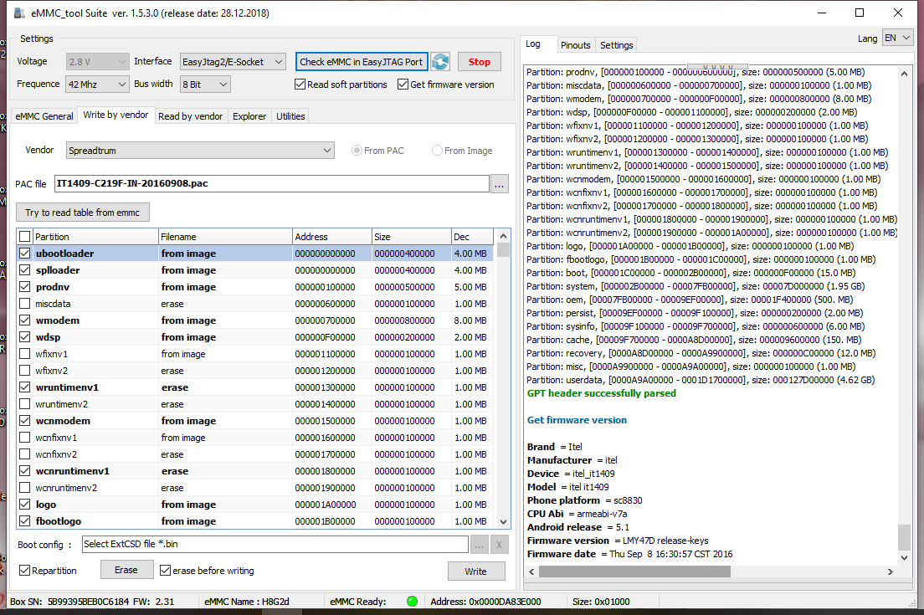Click the green eMMC Ready indicator
The width and height of the screenshot is (924, 615).
(412, 602)
